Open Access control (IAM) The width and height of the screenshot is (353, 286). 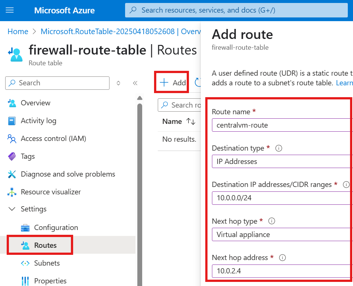53,138
